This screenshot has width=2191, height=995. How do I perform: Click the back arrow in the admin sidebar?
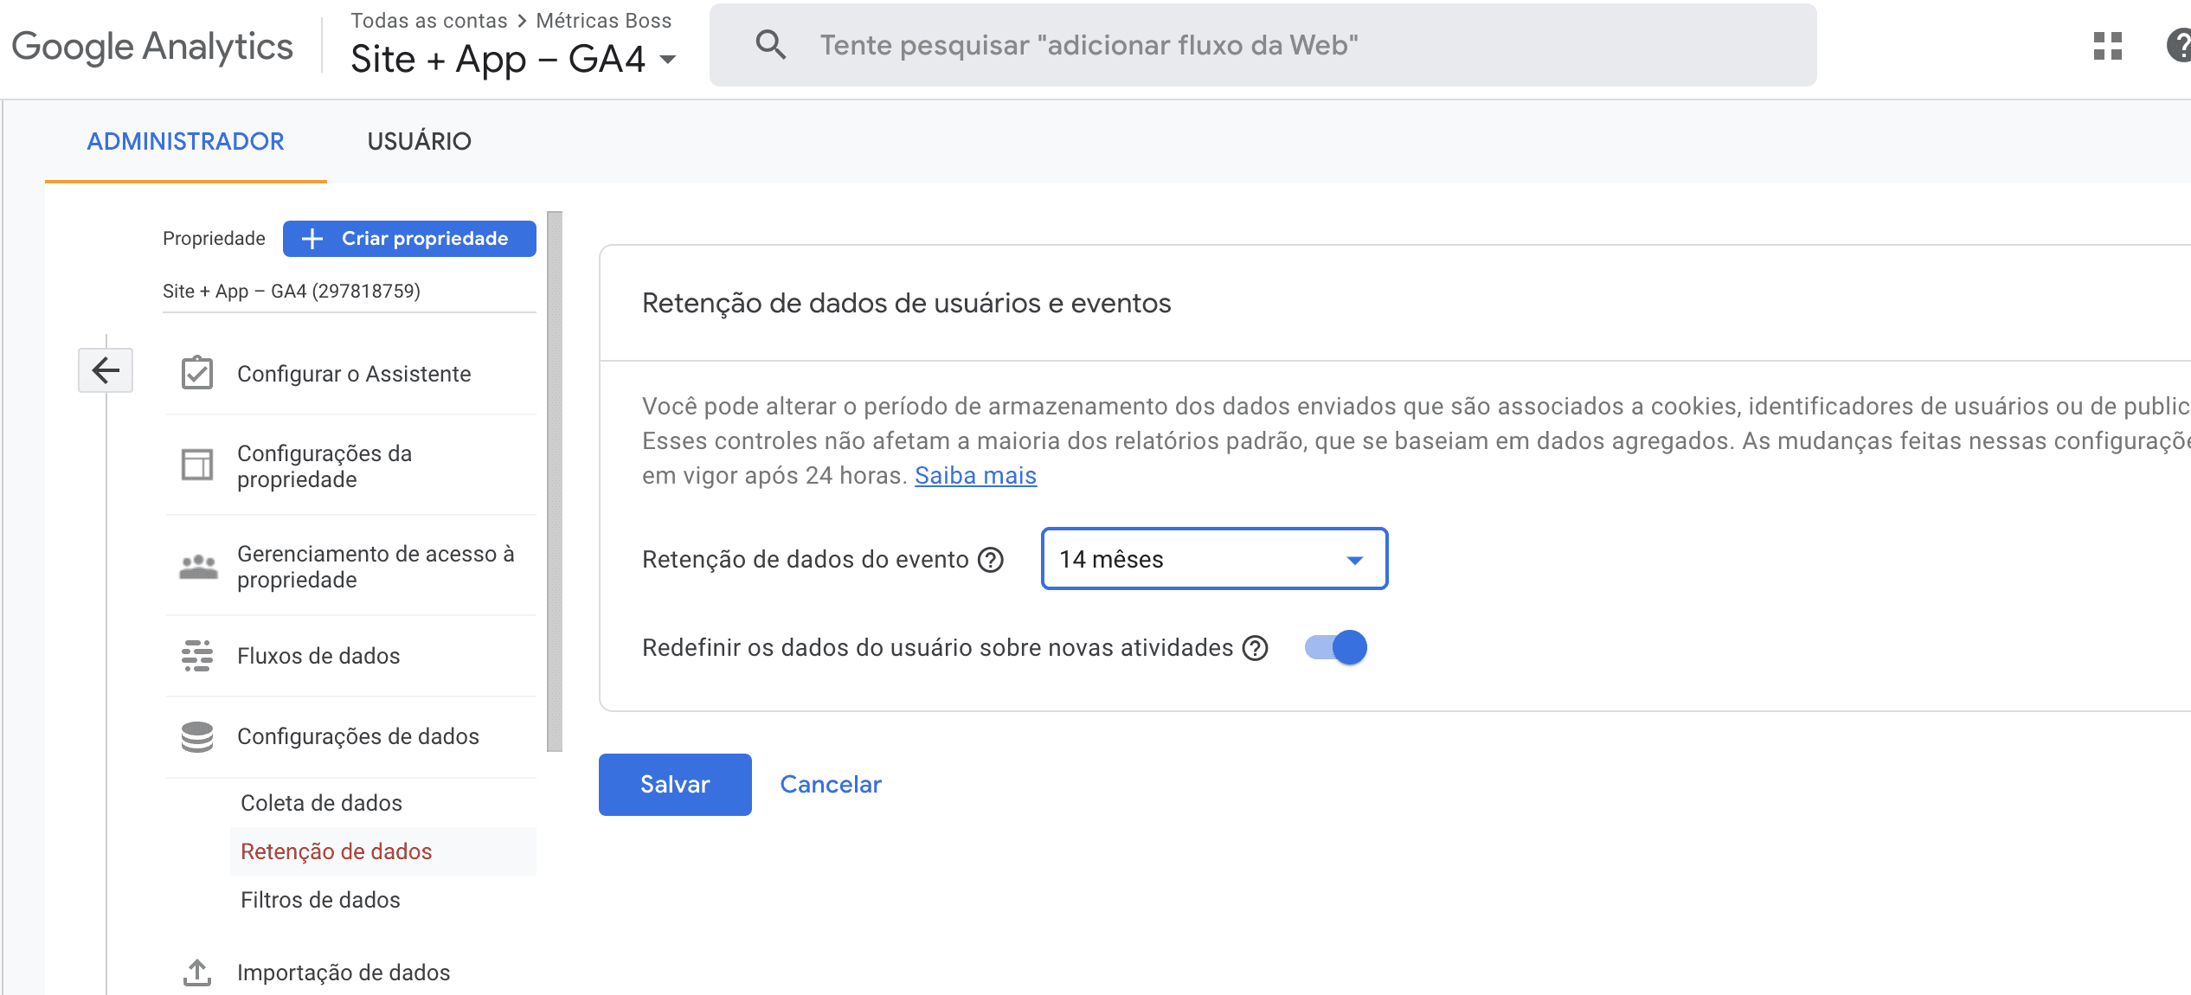point(105,370)
